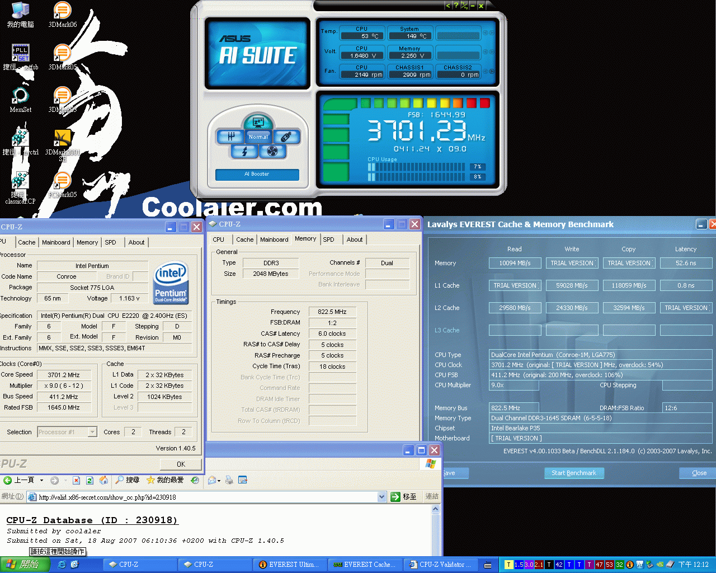Click the AI Suite fan control icon
Viewport: 716px width, 573px height.
coord(272,151)
